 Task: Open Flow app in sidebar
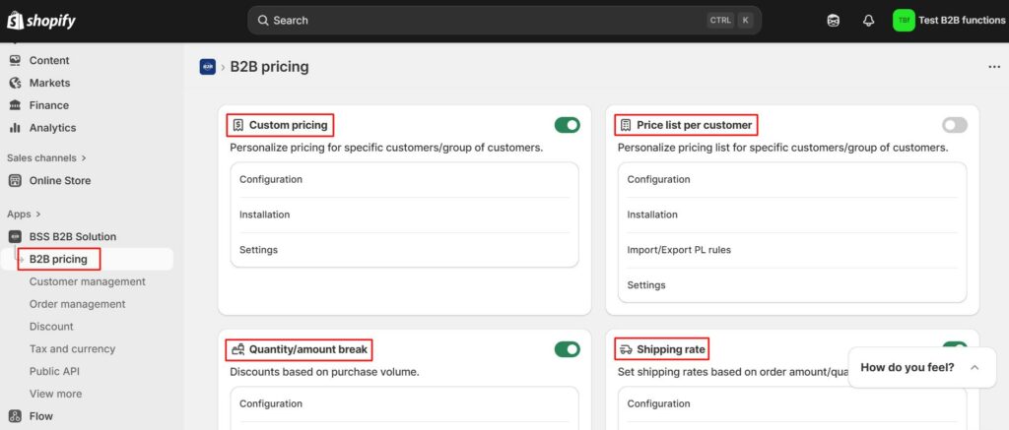point(40,416)
